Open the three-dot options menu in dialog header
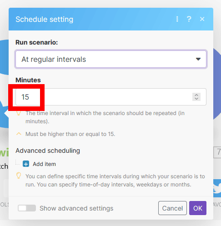Viewport: 221px width, 226px height. click(177, 19)
